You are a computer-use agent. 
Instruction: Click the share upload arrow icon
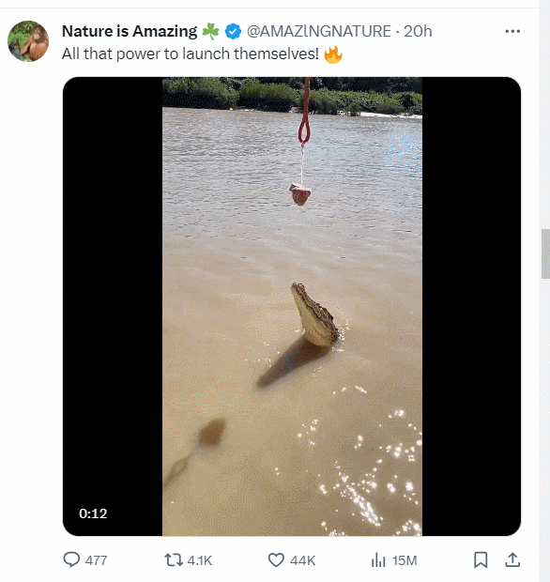[x=512, y=559]
